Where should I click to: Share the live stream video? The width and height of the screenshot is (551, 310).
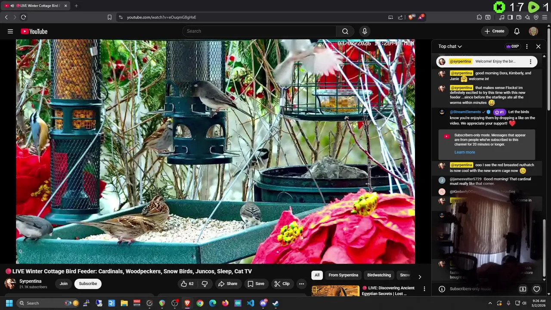click(x=228, y=284)
